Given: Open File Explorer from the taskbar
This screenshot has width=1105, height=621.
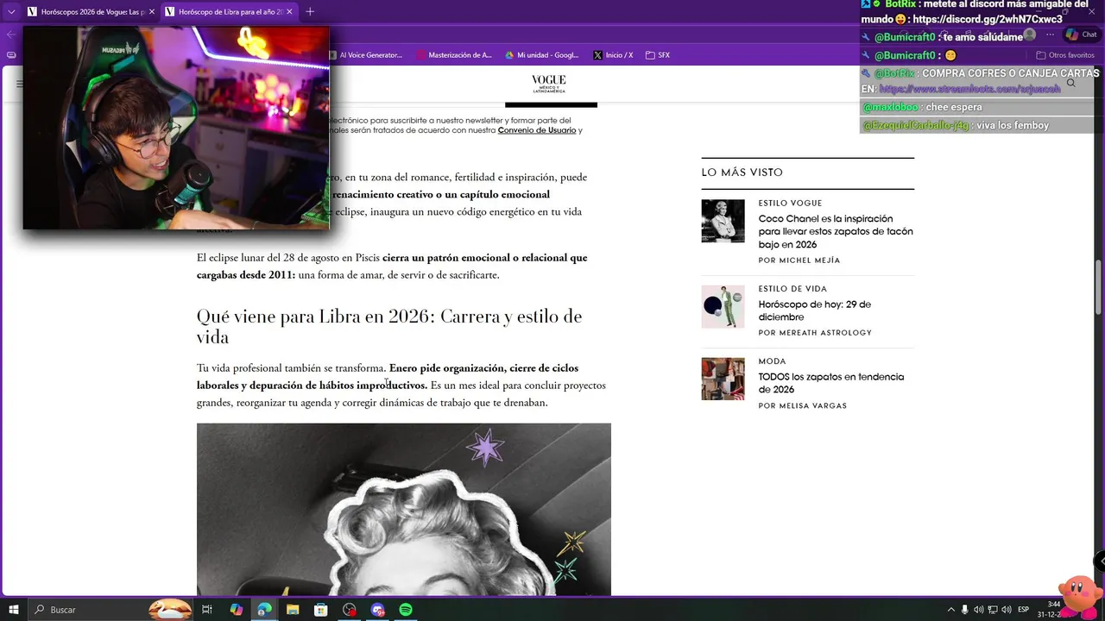Looking at the screenshot, I should (293, 610).
